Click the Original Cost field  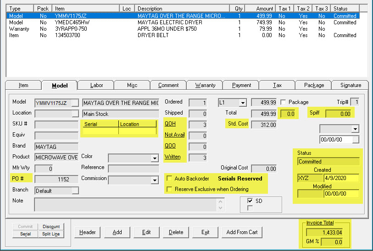tap(264, 169)
